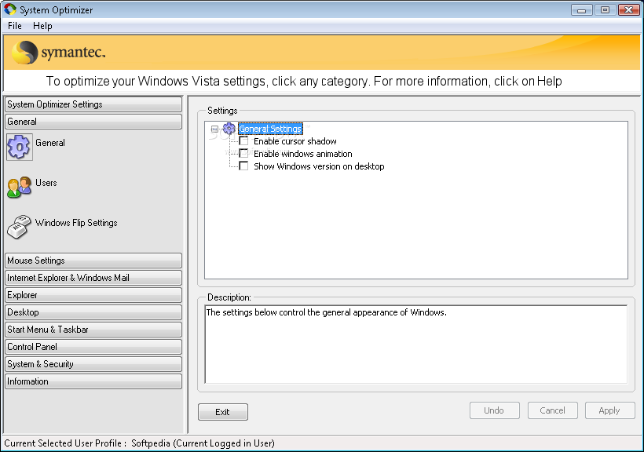Select the General Settings tree label
The width and height of the screenshot is (644, 452).
[x=270, y=129]
